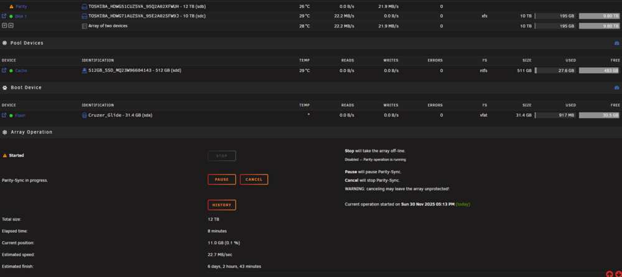
Task: Click Flash used bar showing 917 MB
Action: [x=555, y=116]
